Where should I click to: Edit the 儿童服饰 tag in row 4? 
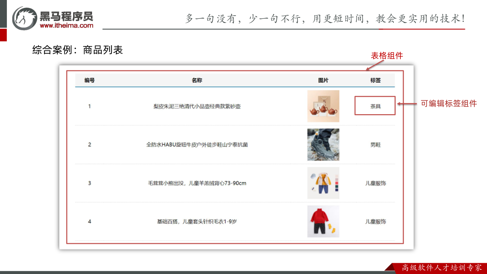[375, 222]
